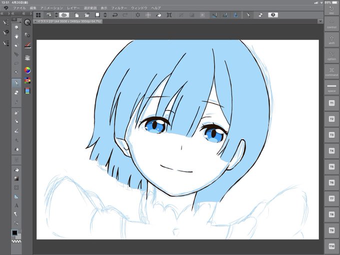Pick the black main color swatch
The height and width of the screenshot is (255, 340).
coord(14,232)
